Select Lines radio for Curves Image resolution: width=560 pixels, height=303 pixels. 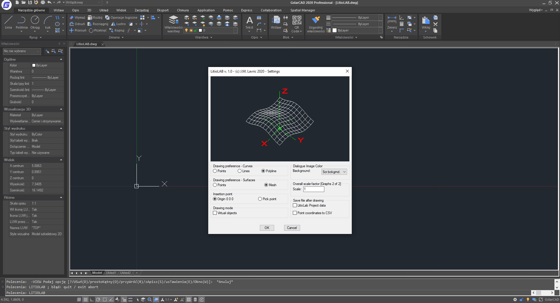click(244, 171)
